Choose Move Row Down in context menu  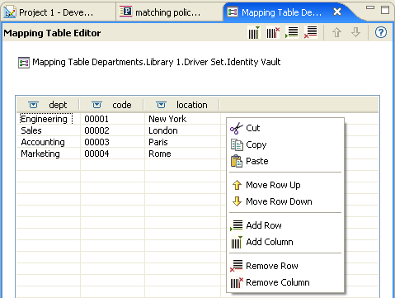click(285, 201)
